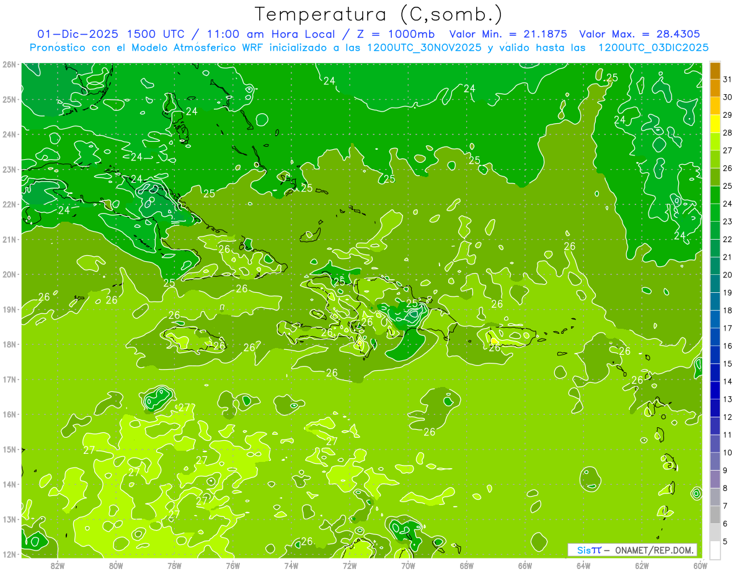The height and width of the screenshot is (574, 744).
Task: Click the '10' label on the color bar
Action: point(727,453)
